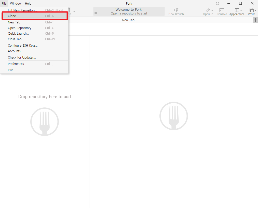This screenshot has height=208, width=258.
Task: Select Clone... menu entry
Action: pos(34,16)
